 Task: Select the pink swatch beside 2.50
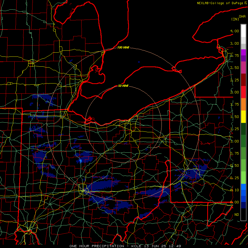(243, 68)
